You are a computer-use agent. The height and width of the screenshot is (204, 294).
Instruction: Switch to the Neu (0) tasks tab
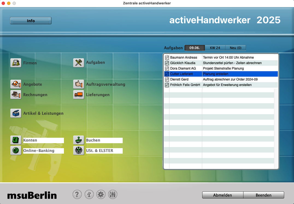236,48
